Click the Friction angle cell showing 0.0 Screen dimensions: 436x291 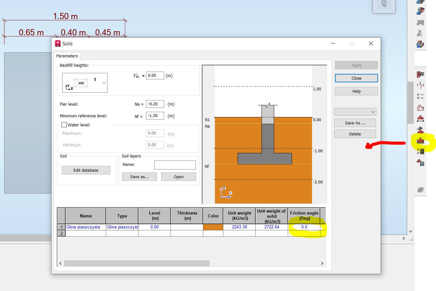[x=304, y=227]
